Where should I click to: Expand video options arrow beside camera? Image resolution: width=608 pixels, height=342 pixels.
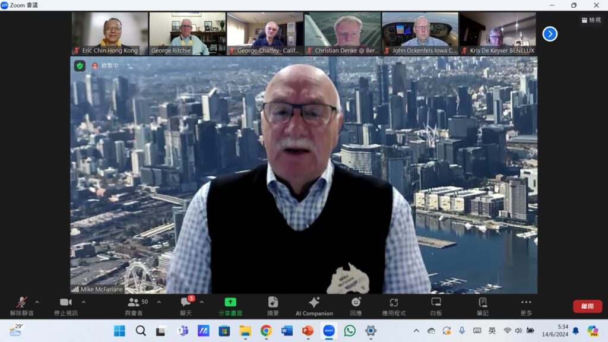(83, 302)
